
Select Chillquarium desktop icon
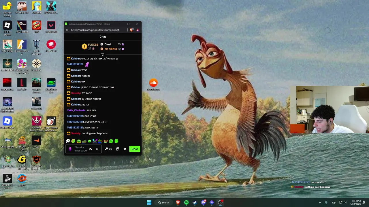pos(7,142)
